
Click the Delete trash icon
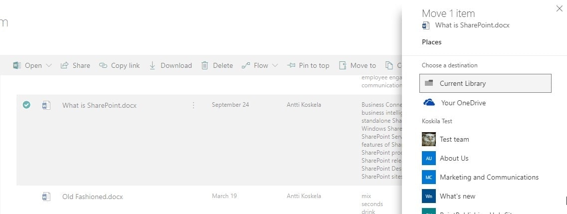[204, 65]
